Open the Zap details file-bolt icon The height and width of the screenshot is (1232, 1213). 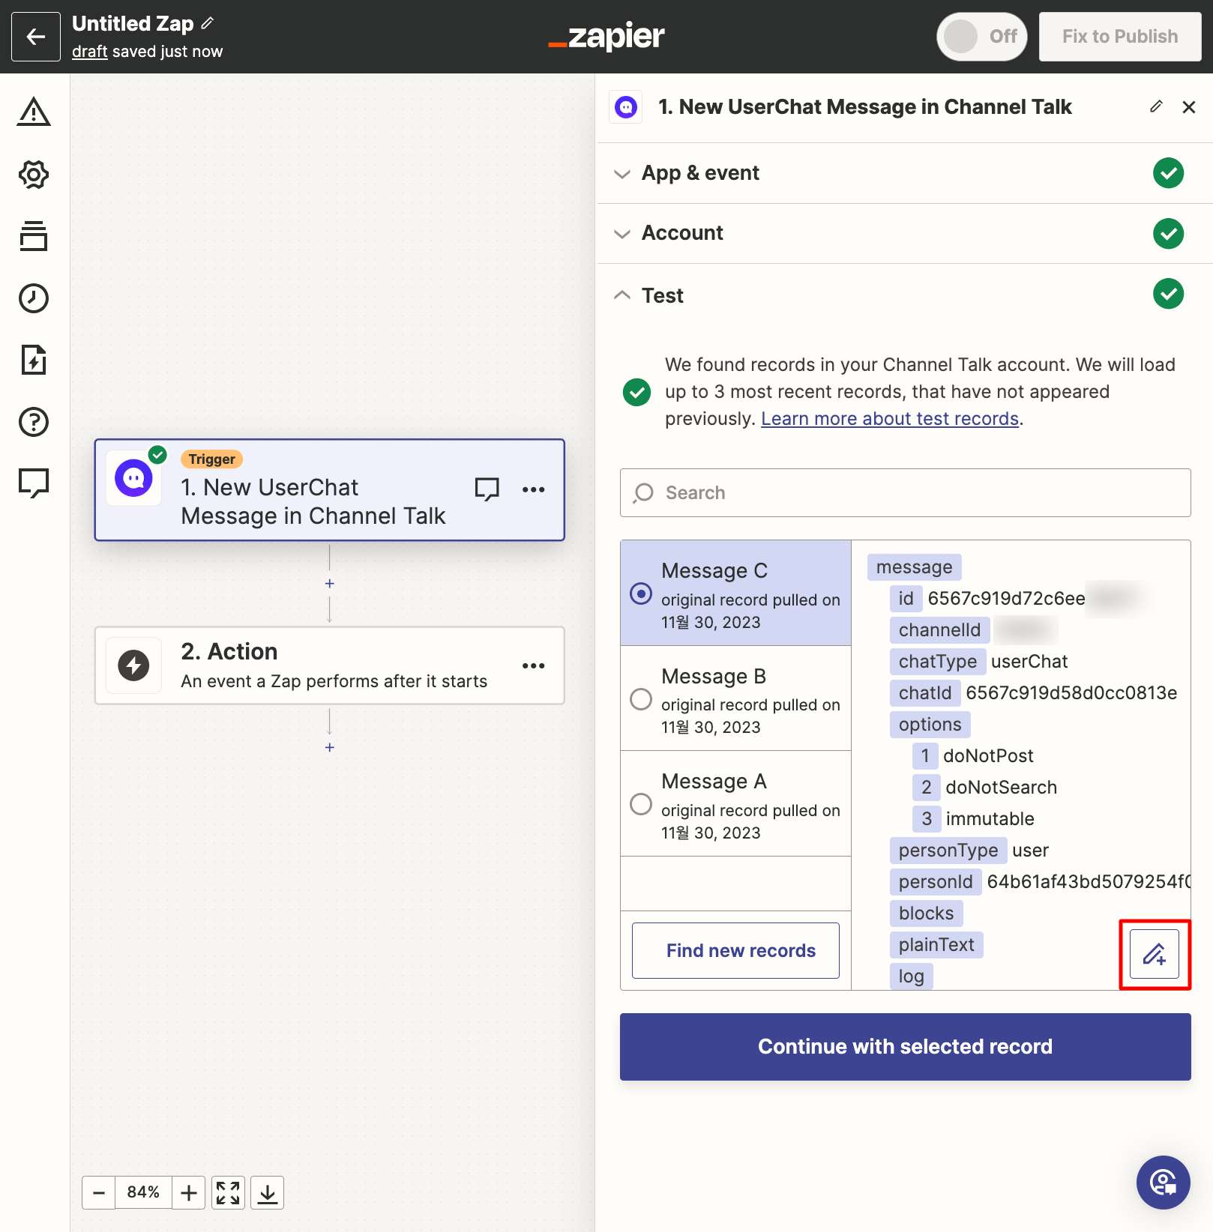[x=34, y=360]
